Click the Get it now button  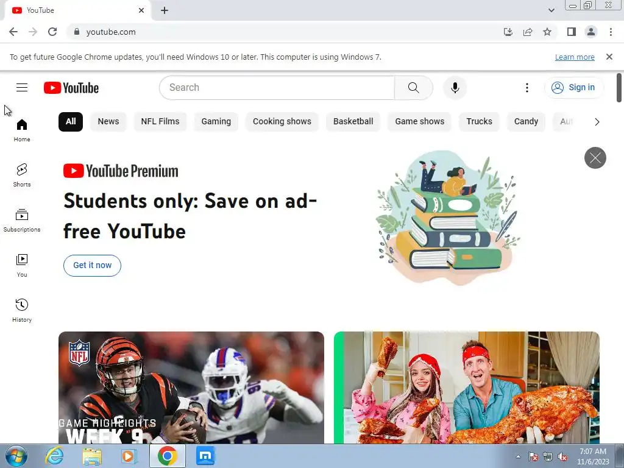pos(93,266)
